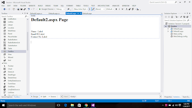
Task: Collapse the Data group in Toolbox
Action: click(x=2, y=63)
